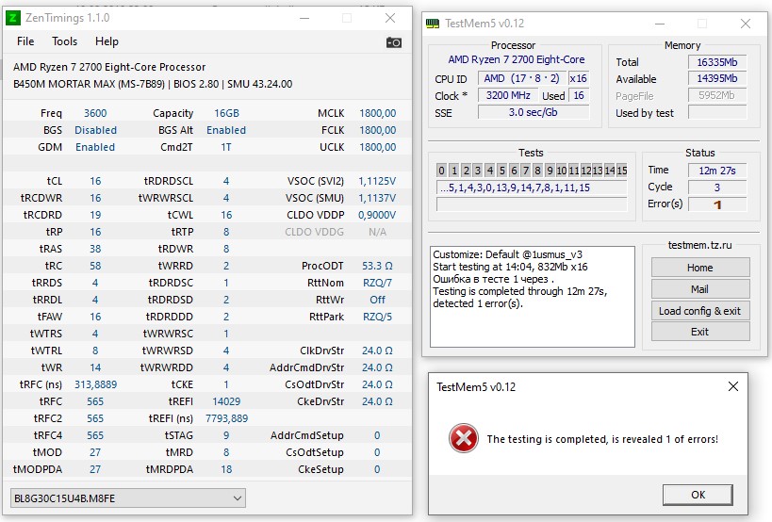This screenshot has width=772, height=522.
Task: Click the tRAS value 38
Action: pos(95,249)
